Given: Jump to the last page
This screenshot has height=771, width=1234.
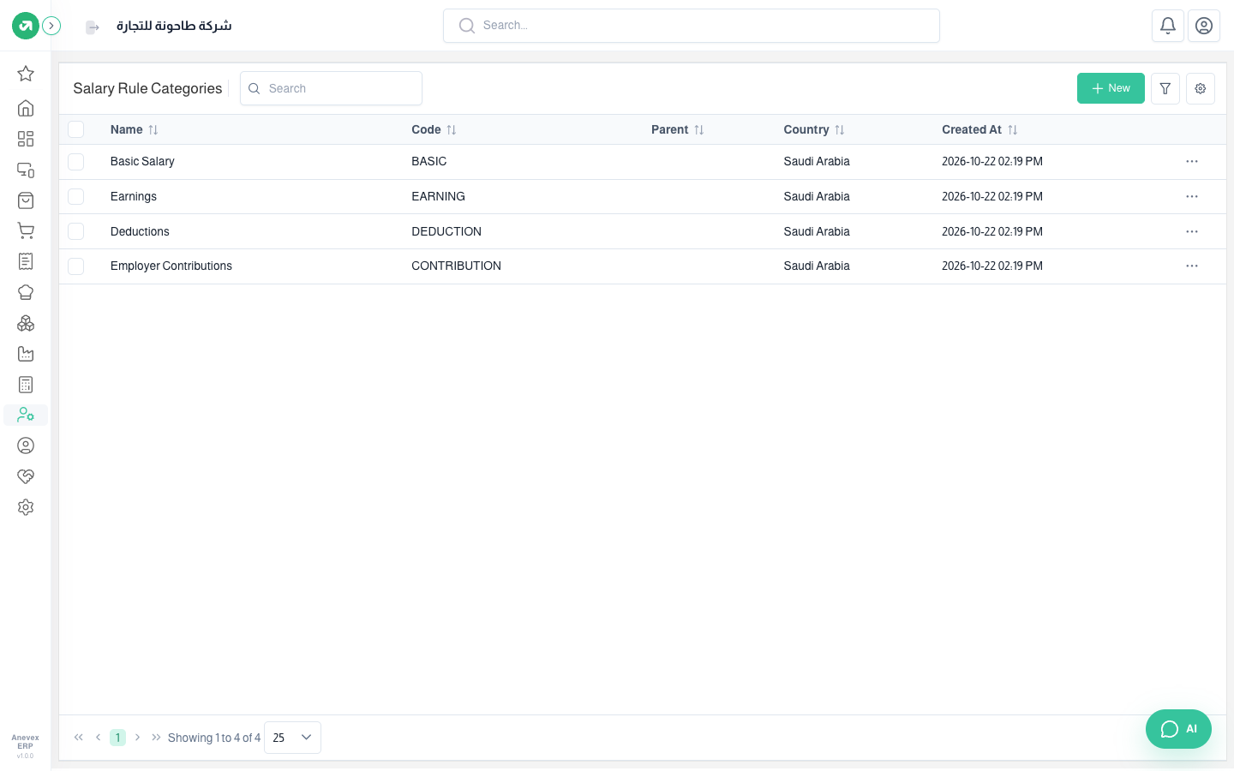Looking at the screenshot, I should pos(156,738).
